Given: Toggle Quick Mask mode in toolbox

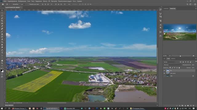Looking at the screenshot, I should tap(2, 74).
